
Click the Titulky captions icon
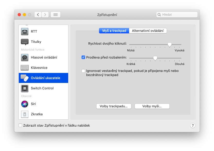25,42
